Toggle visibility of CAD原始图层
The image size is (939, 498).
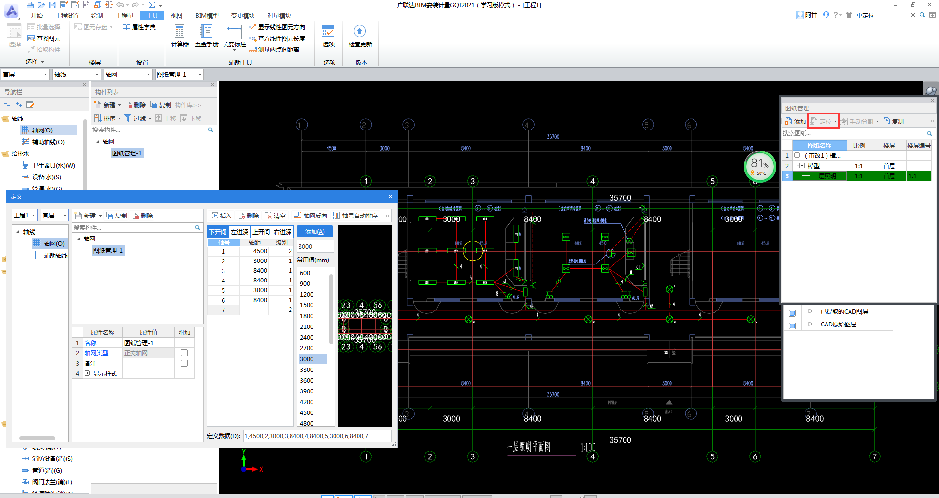pyautogui.click(x=792, y=325)
